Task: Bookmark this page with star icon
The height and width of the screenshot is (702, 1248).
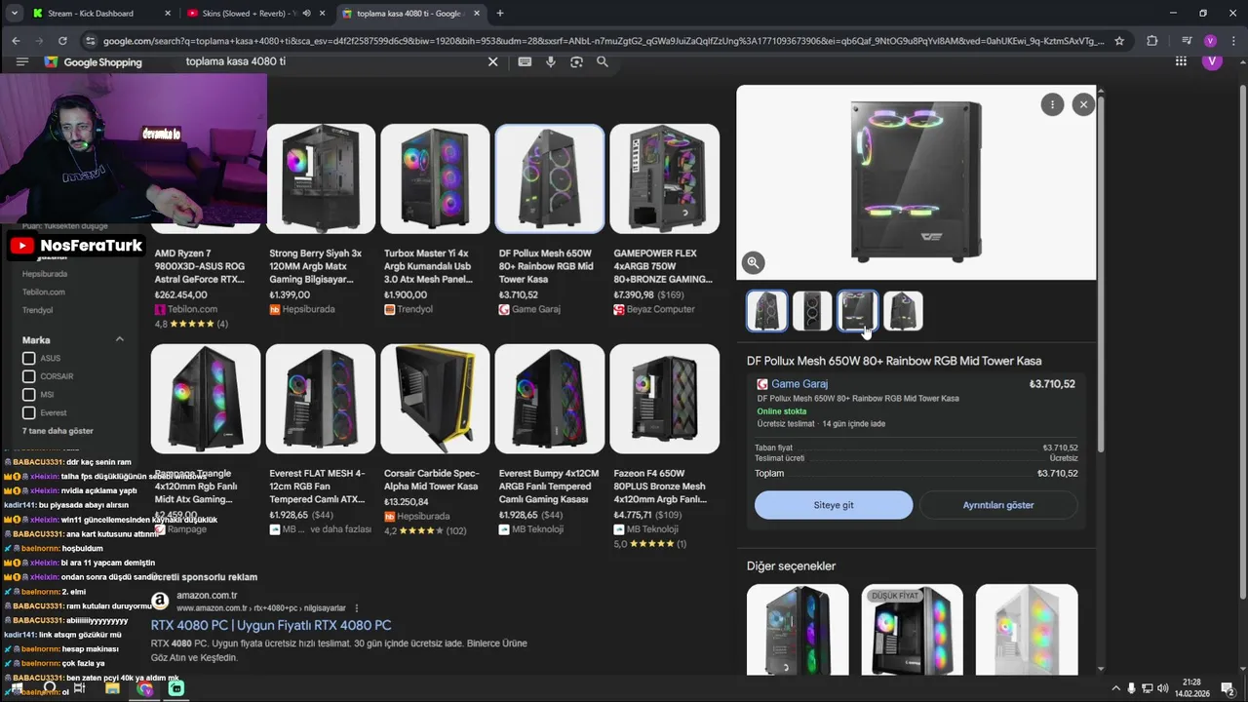Action: click(x=1119, y=41)
